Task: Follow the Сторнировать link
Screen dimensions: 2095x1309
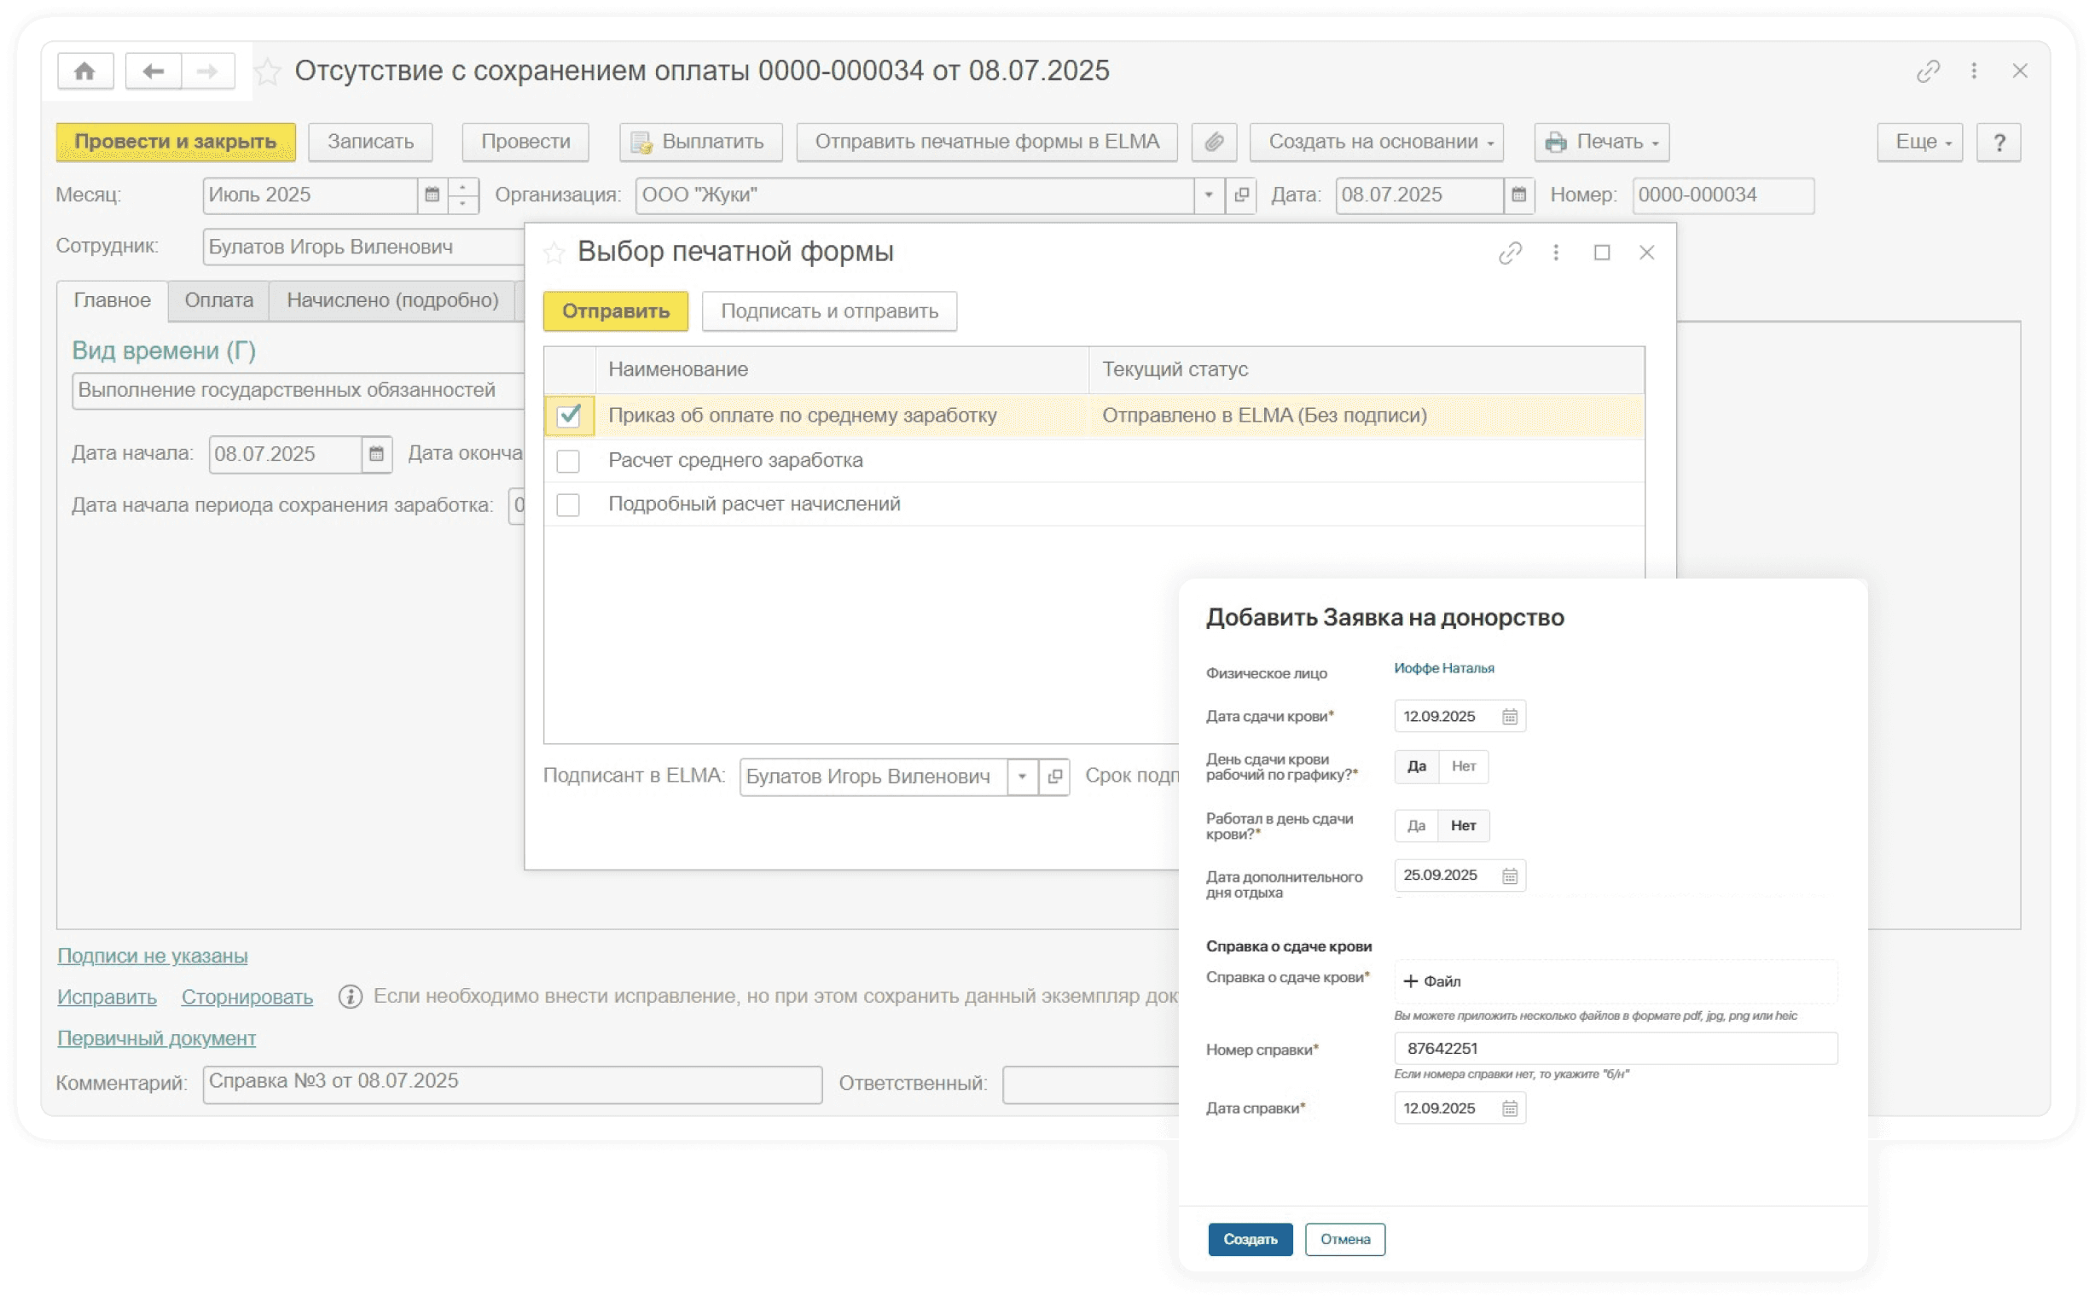Action: tap(247, 998)
